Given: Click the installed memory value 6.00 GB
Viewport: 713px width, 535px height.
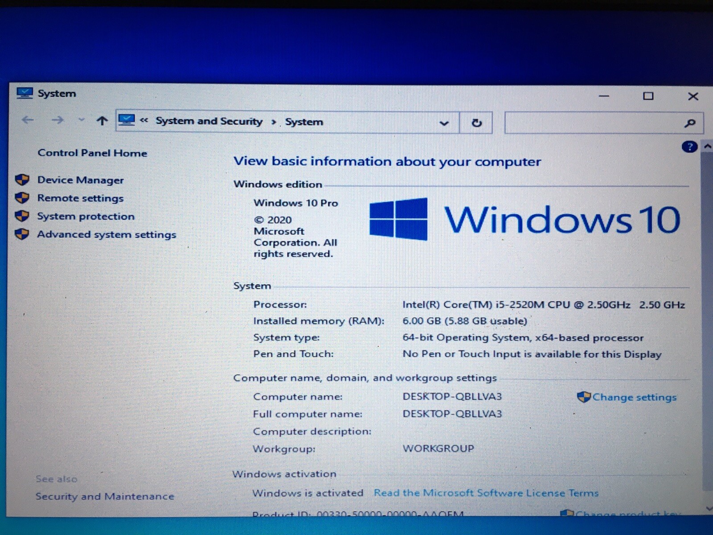Looking at the screenshot, I should pos(465,321).
